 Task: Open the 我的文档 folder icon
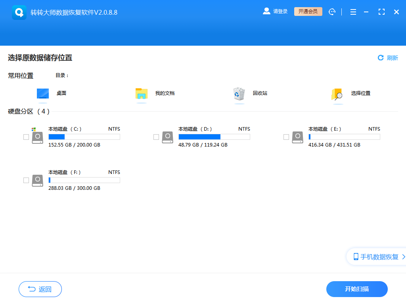[141, 94]
